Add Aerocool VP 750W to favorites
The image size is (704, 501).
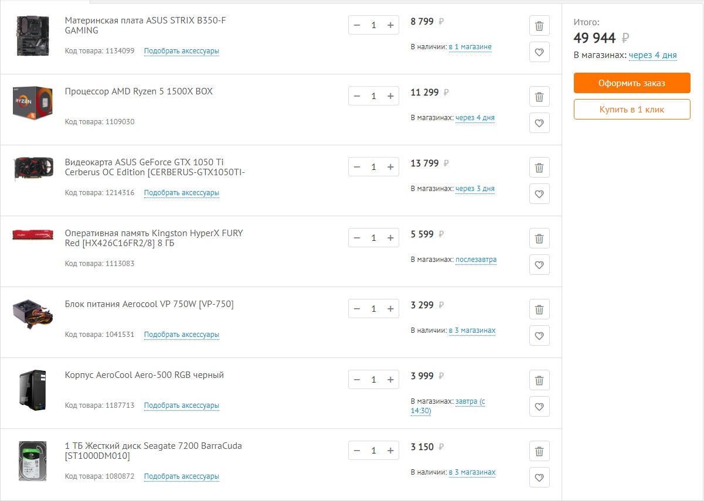[539, 336]
